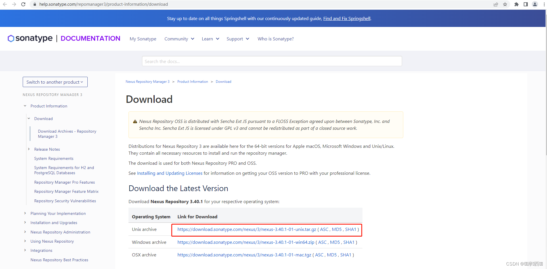Click the FLOSS warning triangle icon
This screenshot has height=269, width=547.
pos(135,121)
